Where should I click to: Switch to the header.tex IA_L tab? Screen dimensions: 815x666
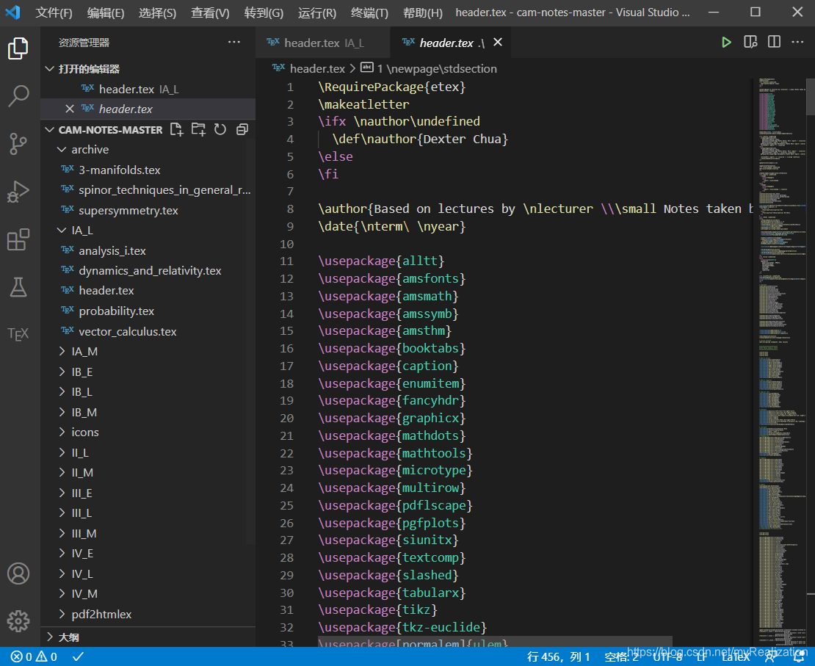[x=323, y=43]
